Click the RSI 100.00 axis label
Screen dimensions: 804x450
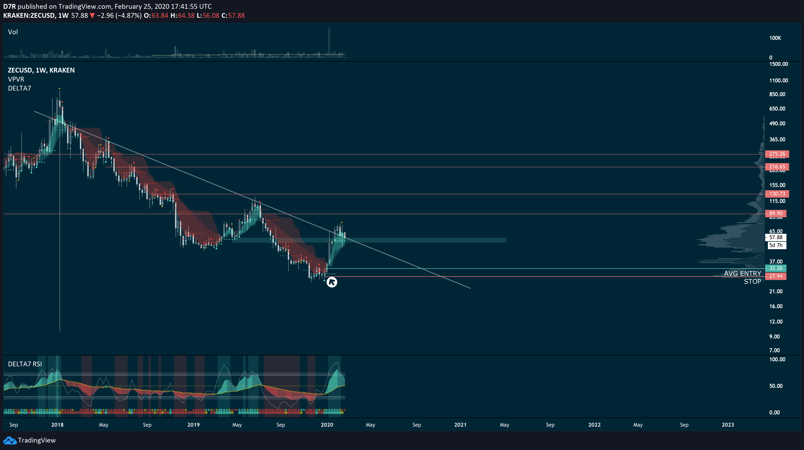point(777,359)
